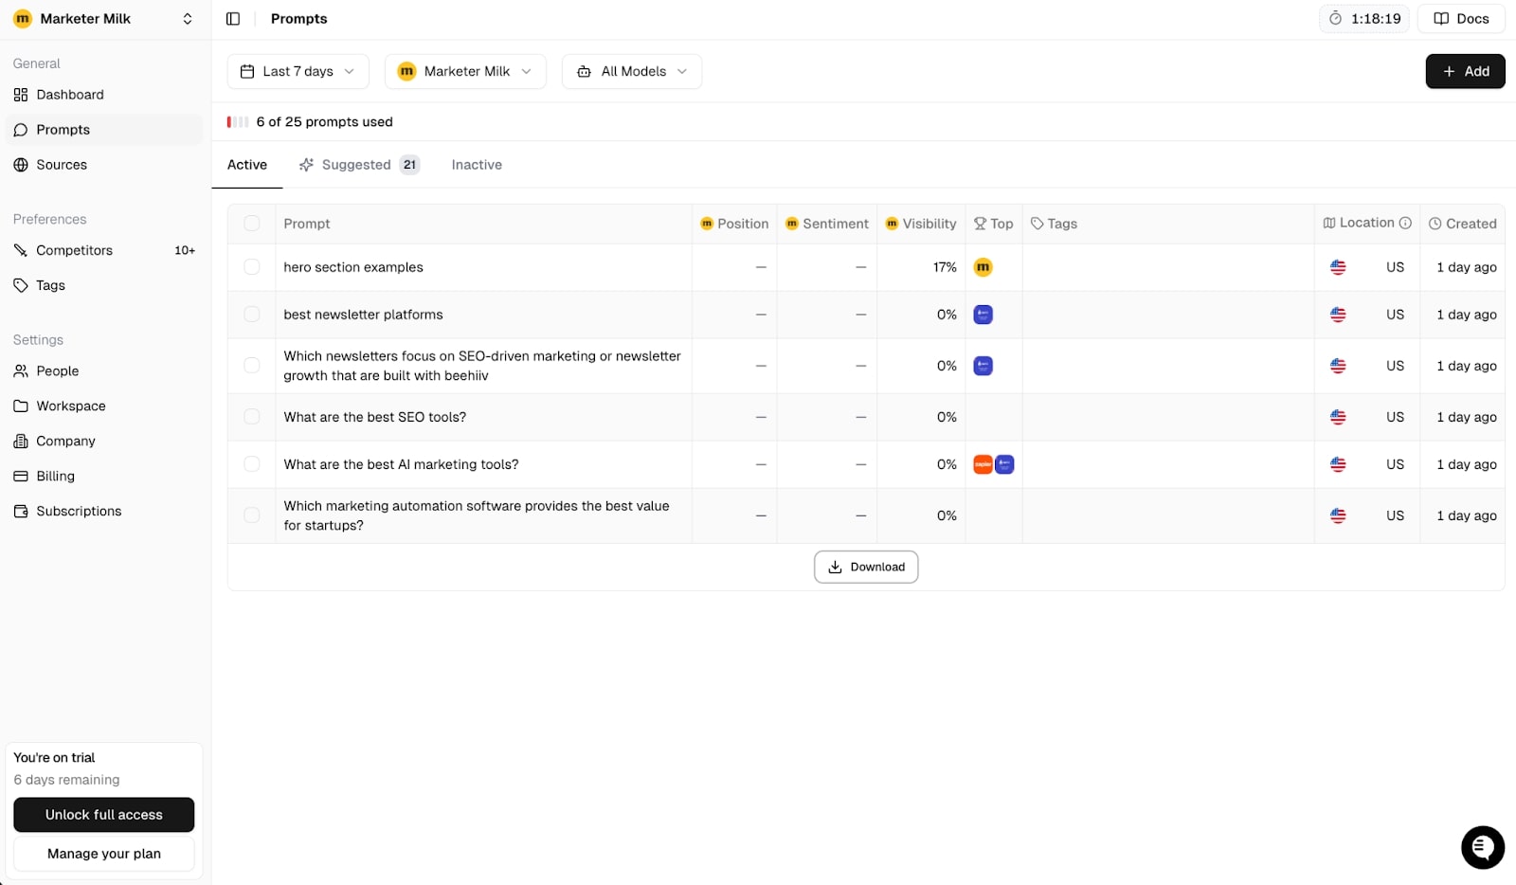Open the Competitors preferences
The width and height of the screenshot is (1516, 885).
coord(74,250)
